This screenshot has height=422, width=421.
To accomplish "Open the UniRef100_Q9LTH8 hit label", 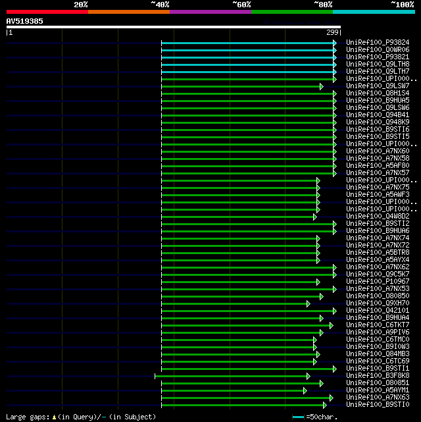I will pos(378,65).
